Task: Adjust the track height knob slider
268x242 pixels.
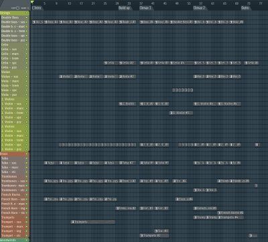Action: pos(18,8)
